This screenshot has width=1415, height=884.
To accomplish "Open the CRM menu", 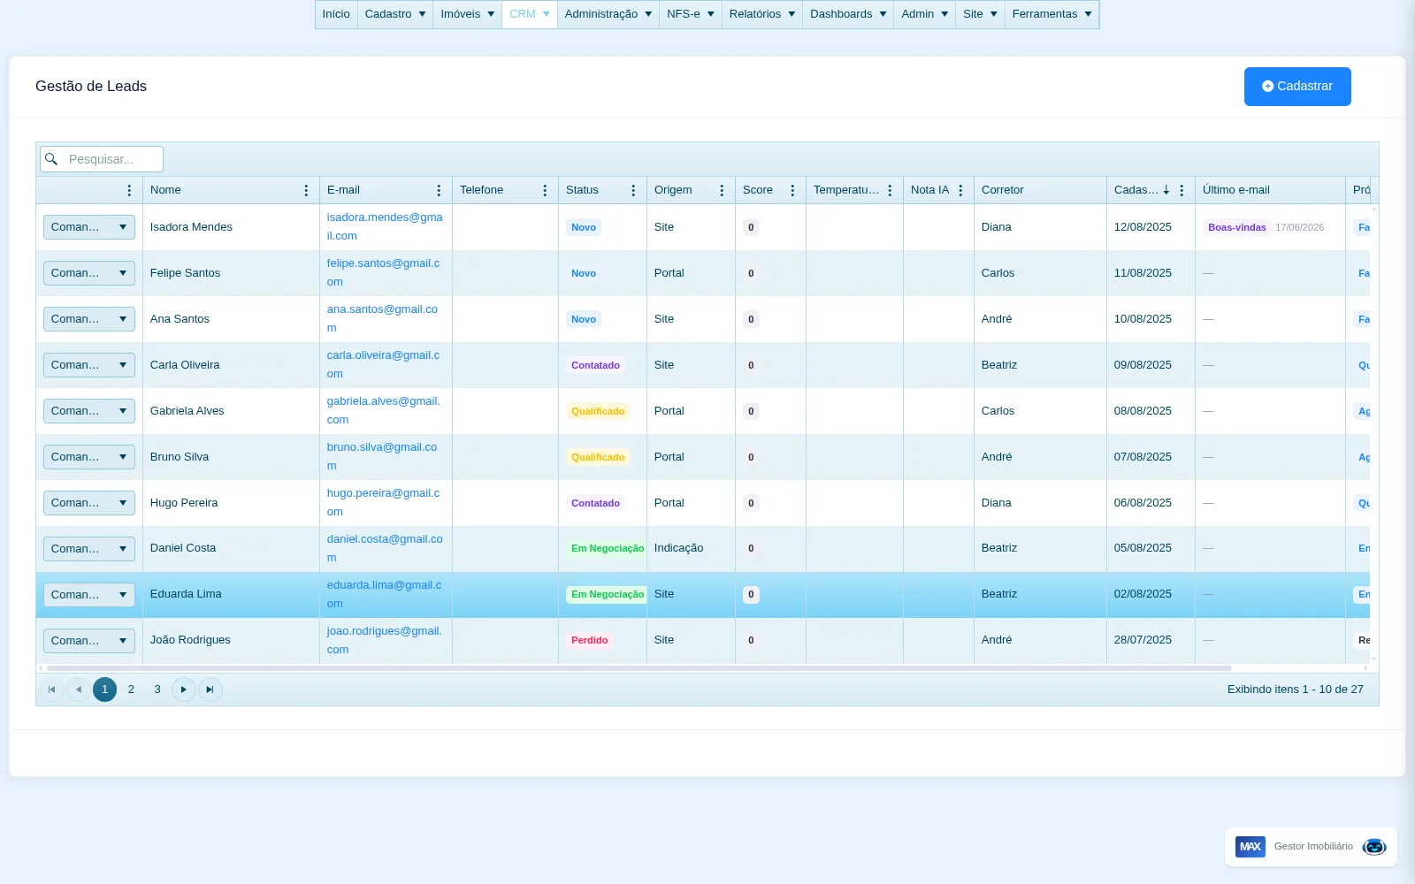I will click(x=530, y=14).
